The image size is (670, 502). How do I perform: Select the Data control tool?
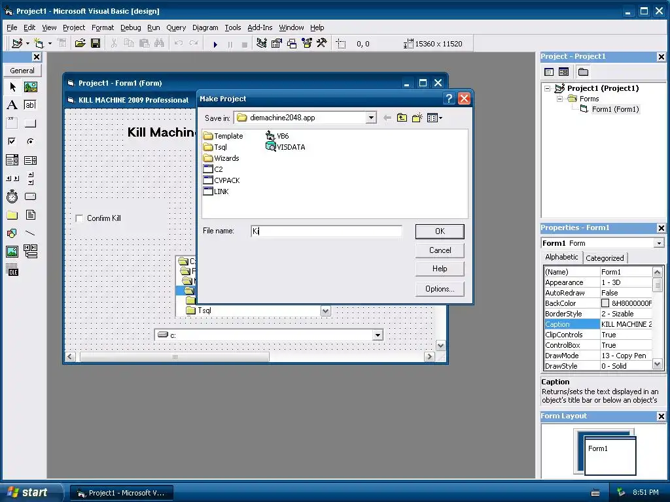30,252
